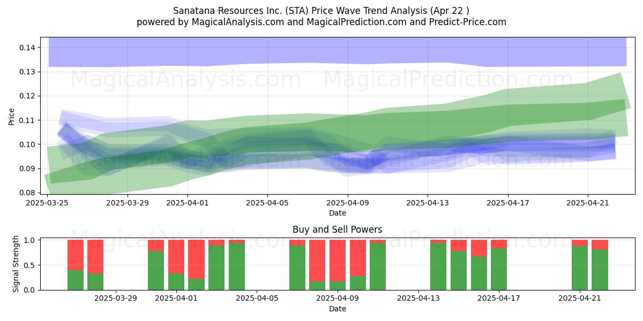The image size is (643, 321).
Task: Click the green buy segment of the 2025-04-21 bar
Action: tap(580, 268)
